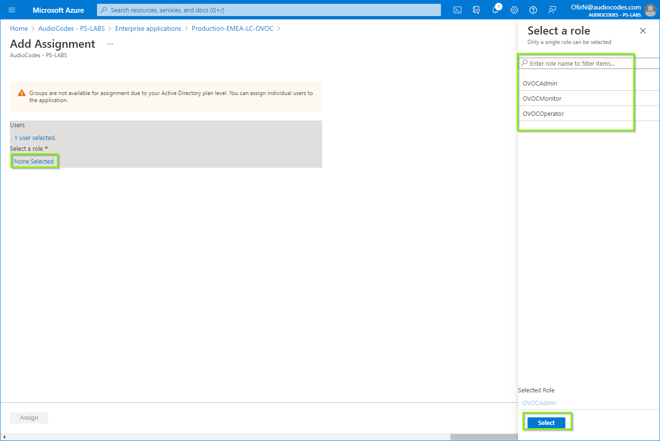
Task: Click the Groups not available warning message
Action: pyautogui.click(x=171, y=96)
